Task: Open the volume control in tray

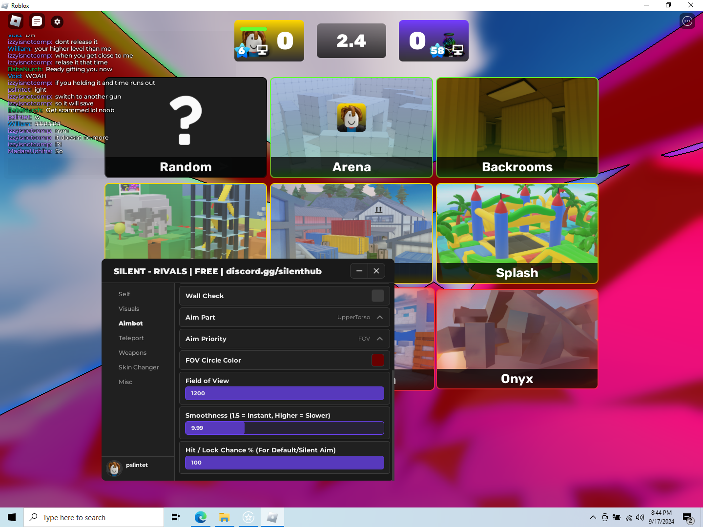Action: (x=640, y=517)
